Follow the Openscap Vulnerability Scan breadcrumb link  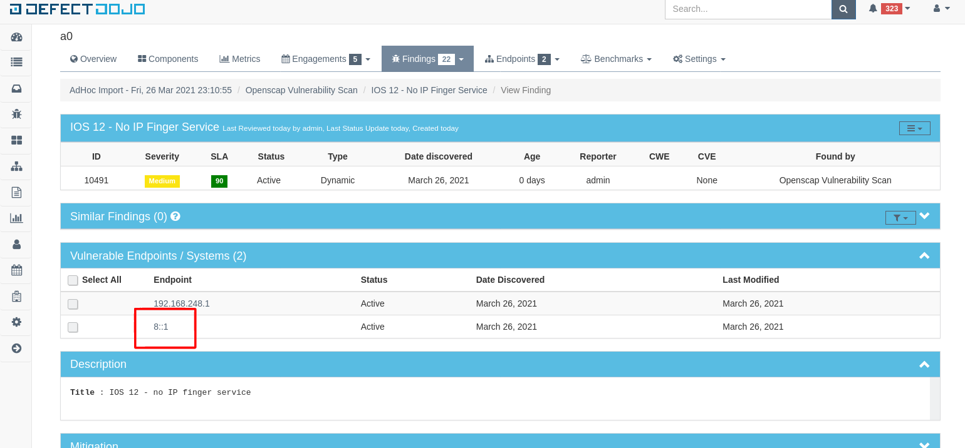point(301,90)
